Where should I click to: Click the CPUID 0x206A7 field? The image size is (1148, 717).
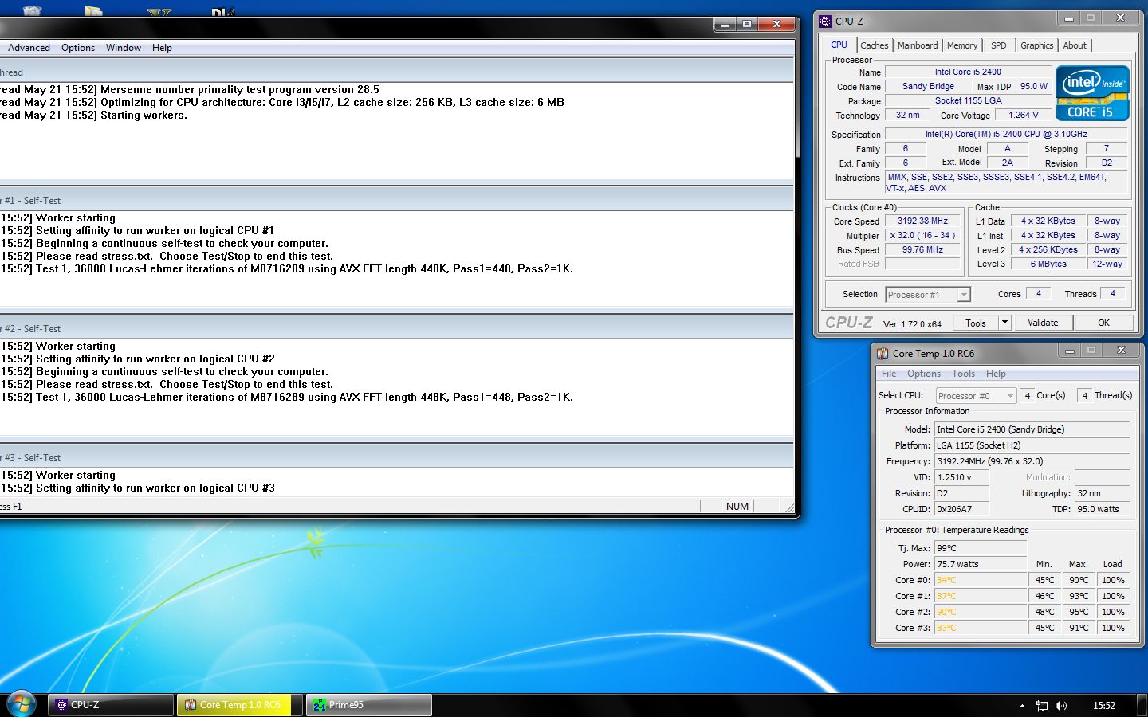(962, 510)
